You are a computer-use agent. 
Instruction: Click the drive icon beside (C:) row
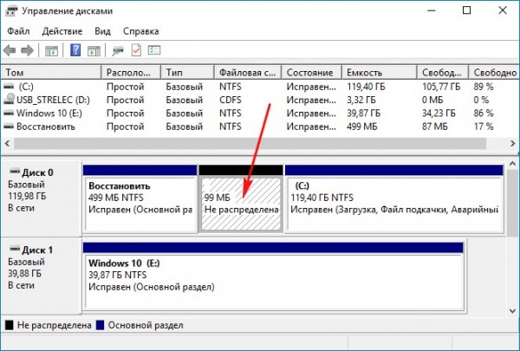pos(9,87)
